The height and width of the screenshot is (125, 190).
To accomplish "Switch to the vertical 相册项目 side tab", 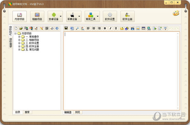I will 10,43.
